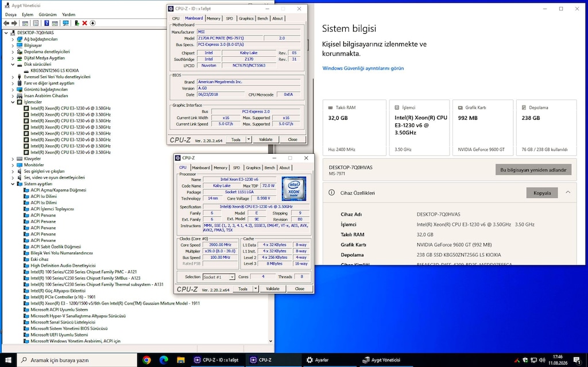The height and width of the screenshot is (367, 588).
Task: Click Close button in lower CPU-Z window
Action: pyautogui.click(x=300, y=289)
